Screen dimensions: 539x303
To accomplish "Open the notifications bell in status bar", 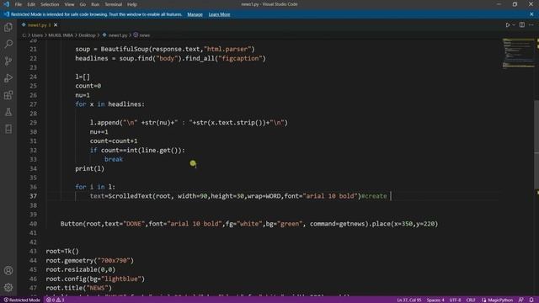I will click(x=531, y=300).
